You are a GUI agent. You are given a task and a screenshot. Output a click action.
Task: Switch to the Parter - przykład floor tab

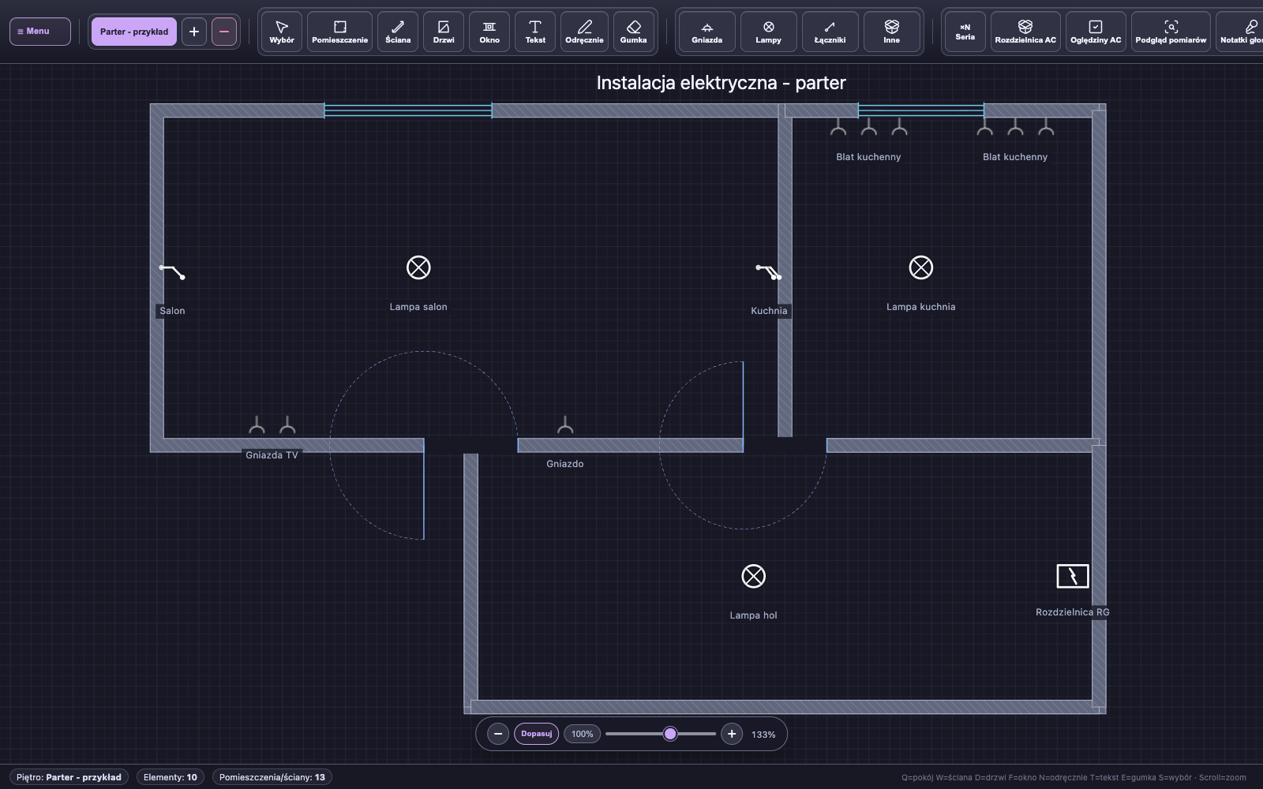(x=134, y=32)
